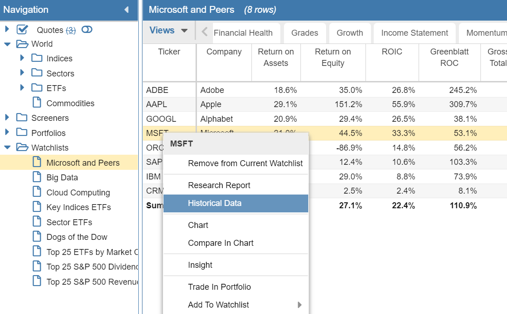
Task: Click the Big Data document icon
Action: (37, 177)
